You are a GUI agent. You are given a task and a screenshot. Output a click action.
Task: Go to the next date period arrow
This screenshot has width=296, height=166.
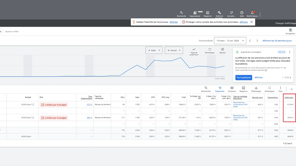click(x=257, y=41)
